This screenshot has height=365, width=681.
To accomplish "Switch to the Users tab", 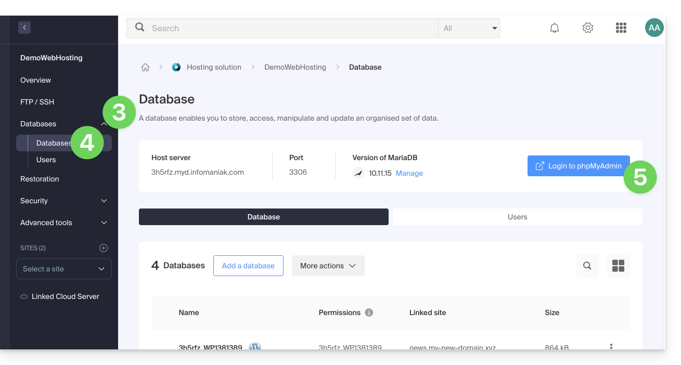I will pyautogui.click(x=517, y=217).
